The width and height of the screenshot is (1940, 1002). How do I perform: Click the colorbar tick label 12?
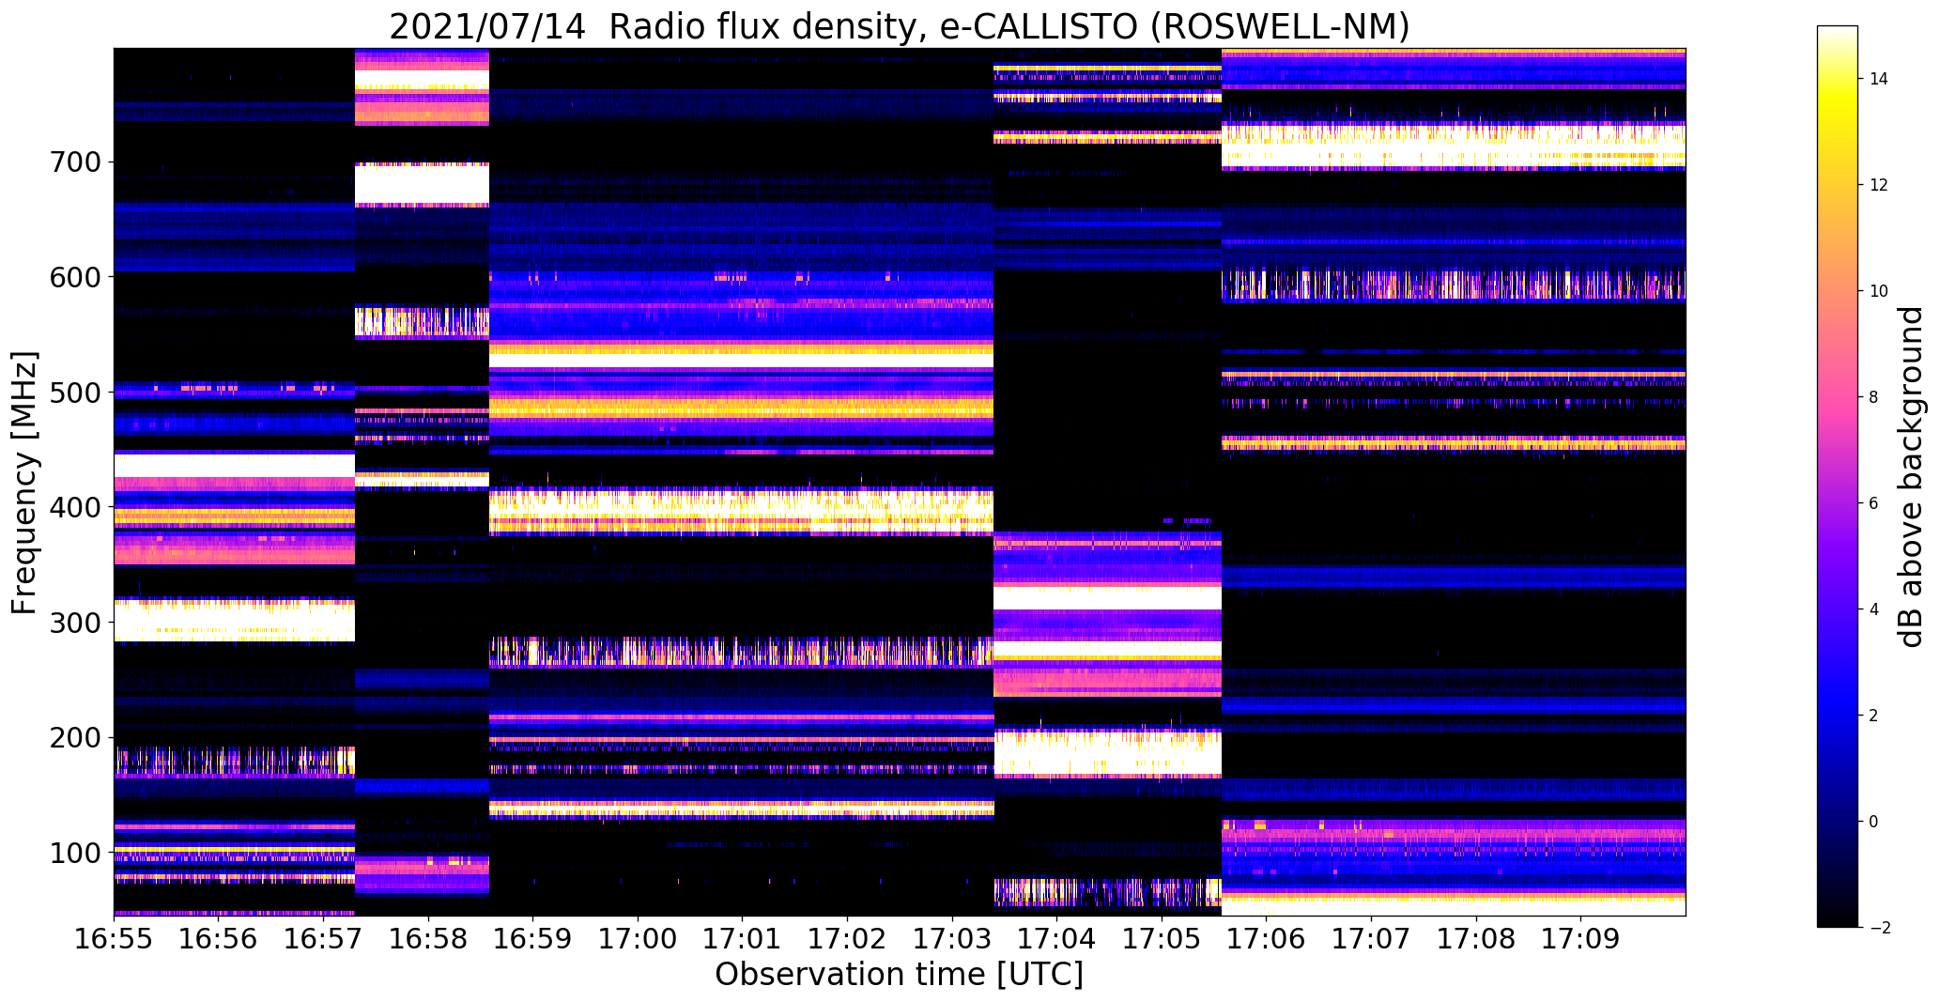pyautogui.click(x=1879, y=185)
